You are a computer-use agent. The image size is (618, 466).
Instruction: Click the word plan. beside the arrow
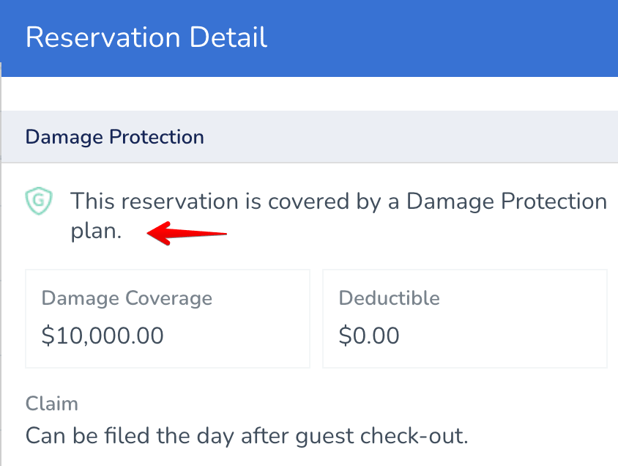click(x=96, y=231)
